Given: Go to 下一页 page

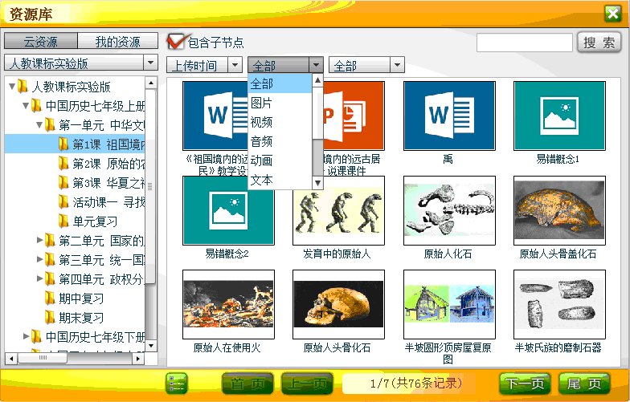Looking at the screenshot, I should 525,384.
